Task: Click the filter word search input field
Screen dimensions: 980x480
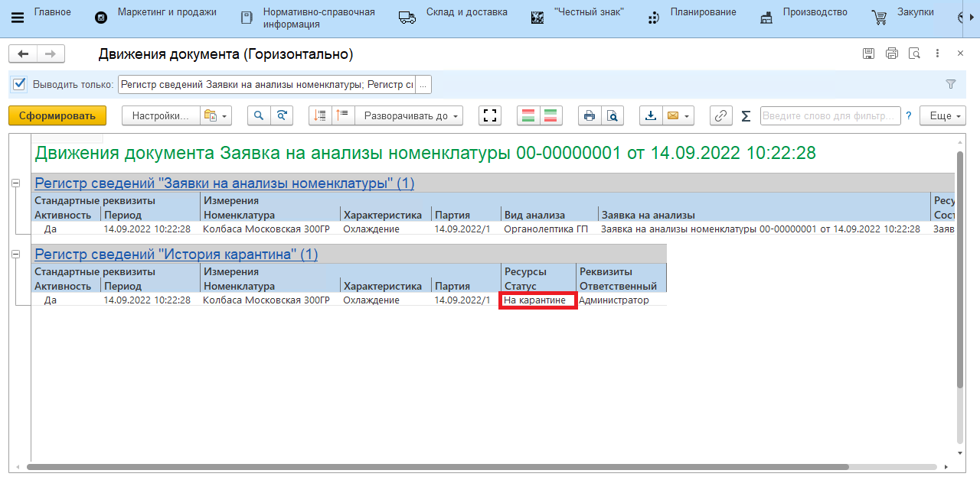Action: click(x=830, y=115)
